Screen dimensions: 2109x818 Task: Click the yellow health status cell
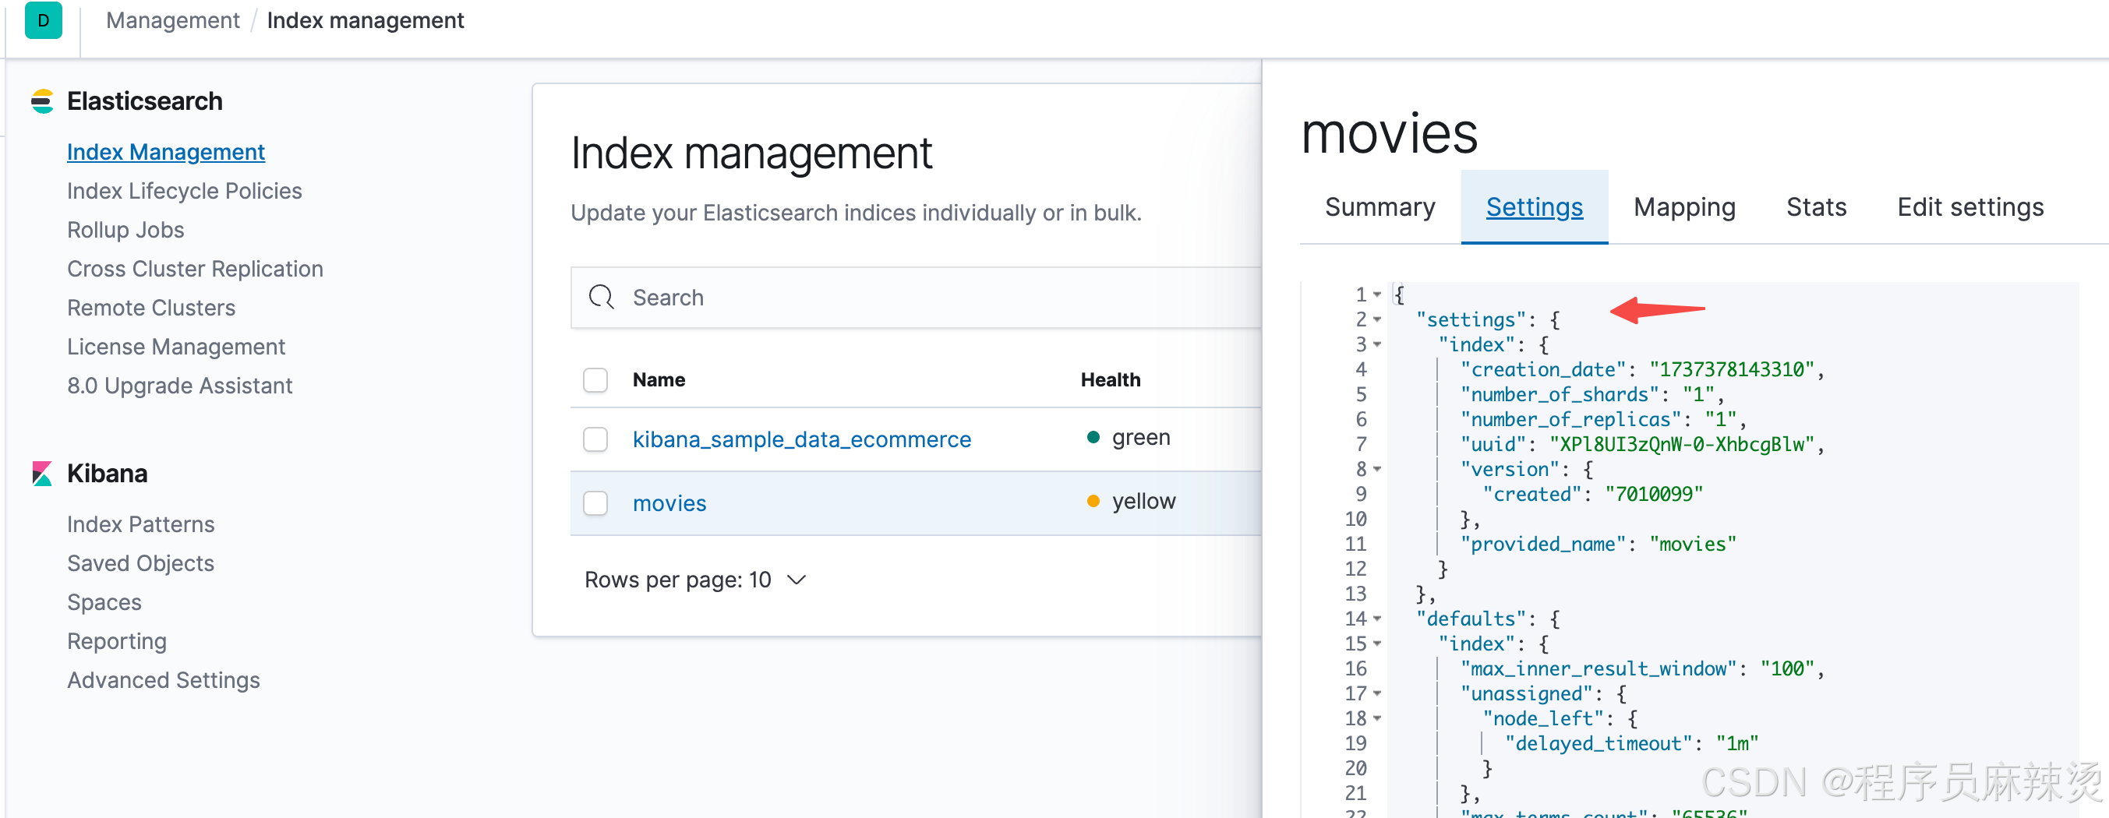click(1130, 502)
